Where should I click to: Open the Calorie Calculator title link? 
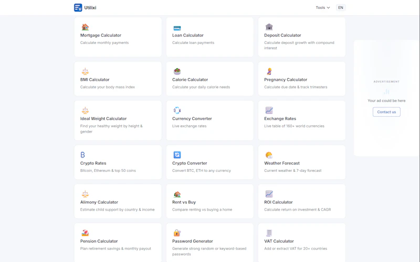(190, 80)
